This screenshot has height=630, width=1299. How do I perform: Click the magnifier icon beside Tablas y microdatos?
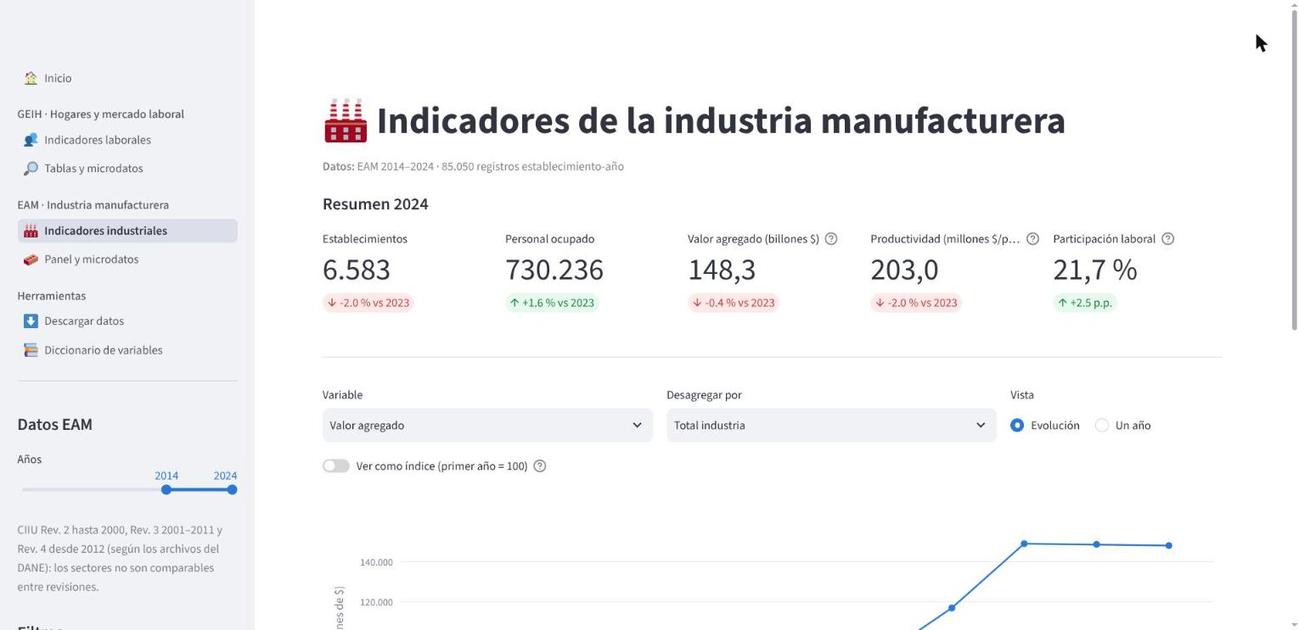31,168
